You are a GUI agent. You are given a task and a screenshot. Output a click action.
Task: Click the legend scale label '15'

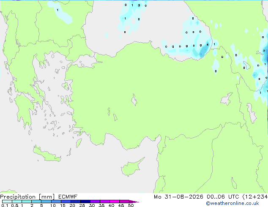[x=63, y=205]
